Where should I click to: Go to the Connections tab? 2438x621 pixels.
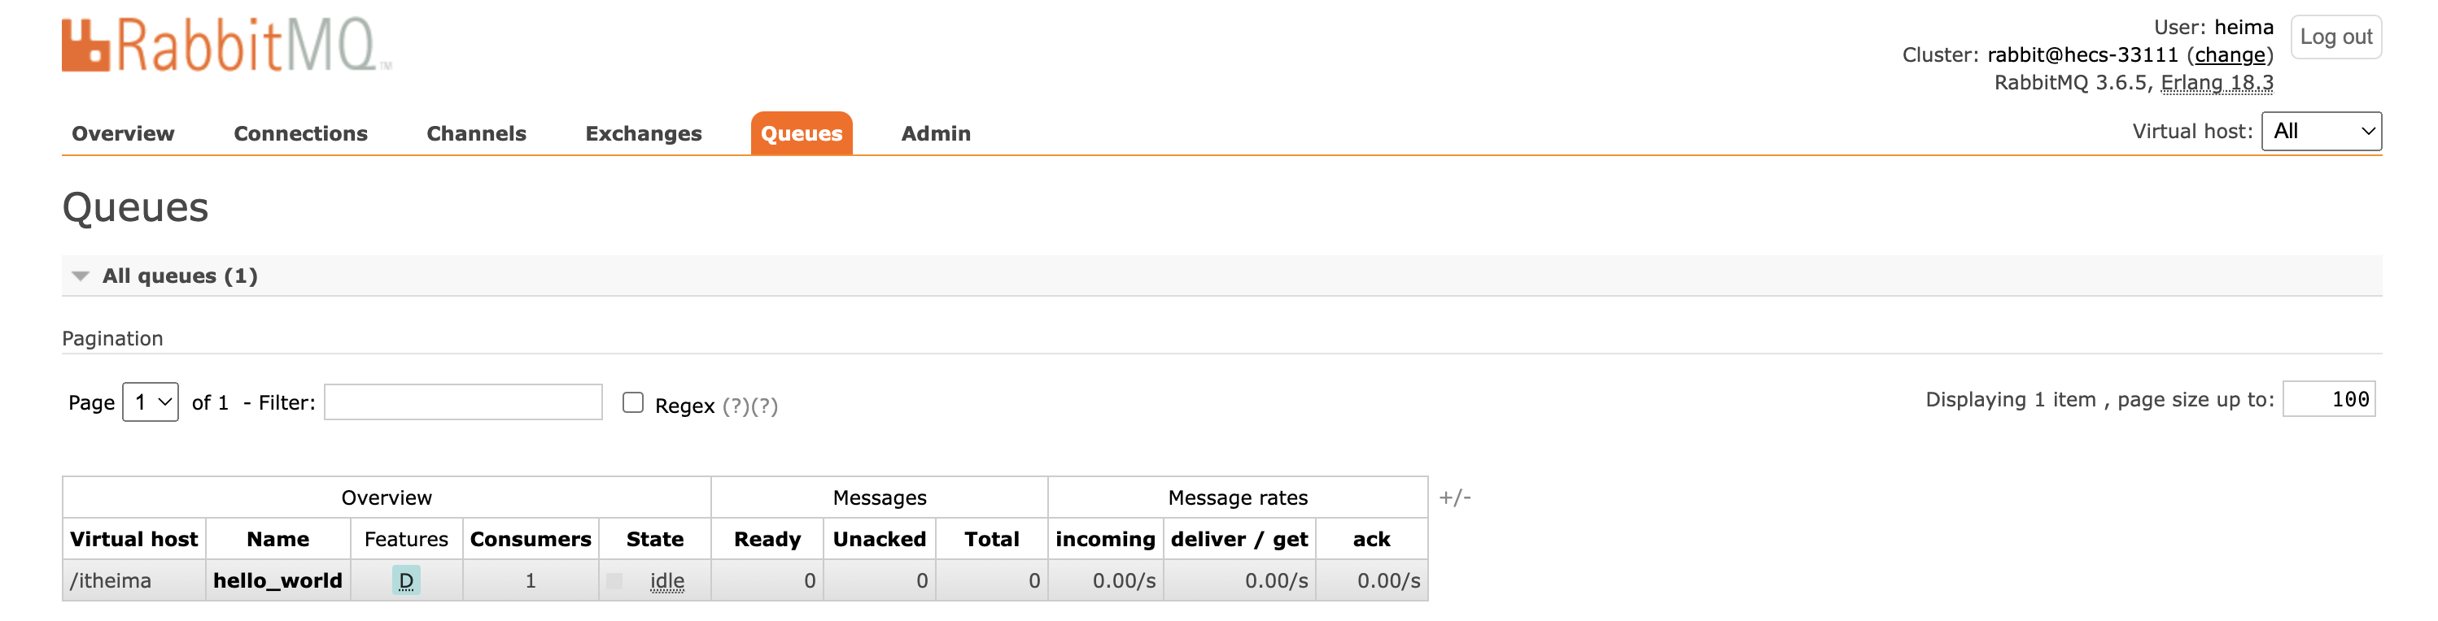(300, 133)
